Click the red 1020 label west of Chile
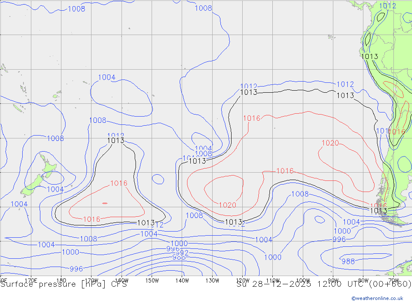Screen dimensions: 412x302 tap(330, 143)
